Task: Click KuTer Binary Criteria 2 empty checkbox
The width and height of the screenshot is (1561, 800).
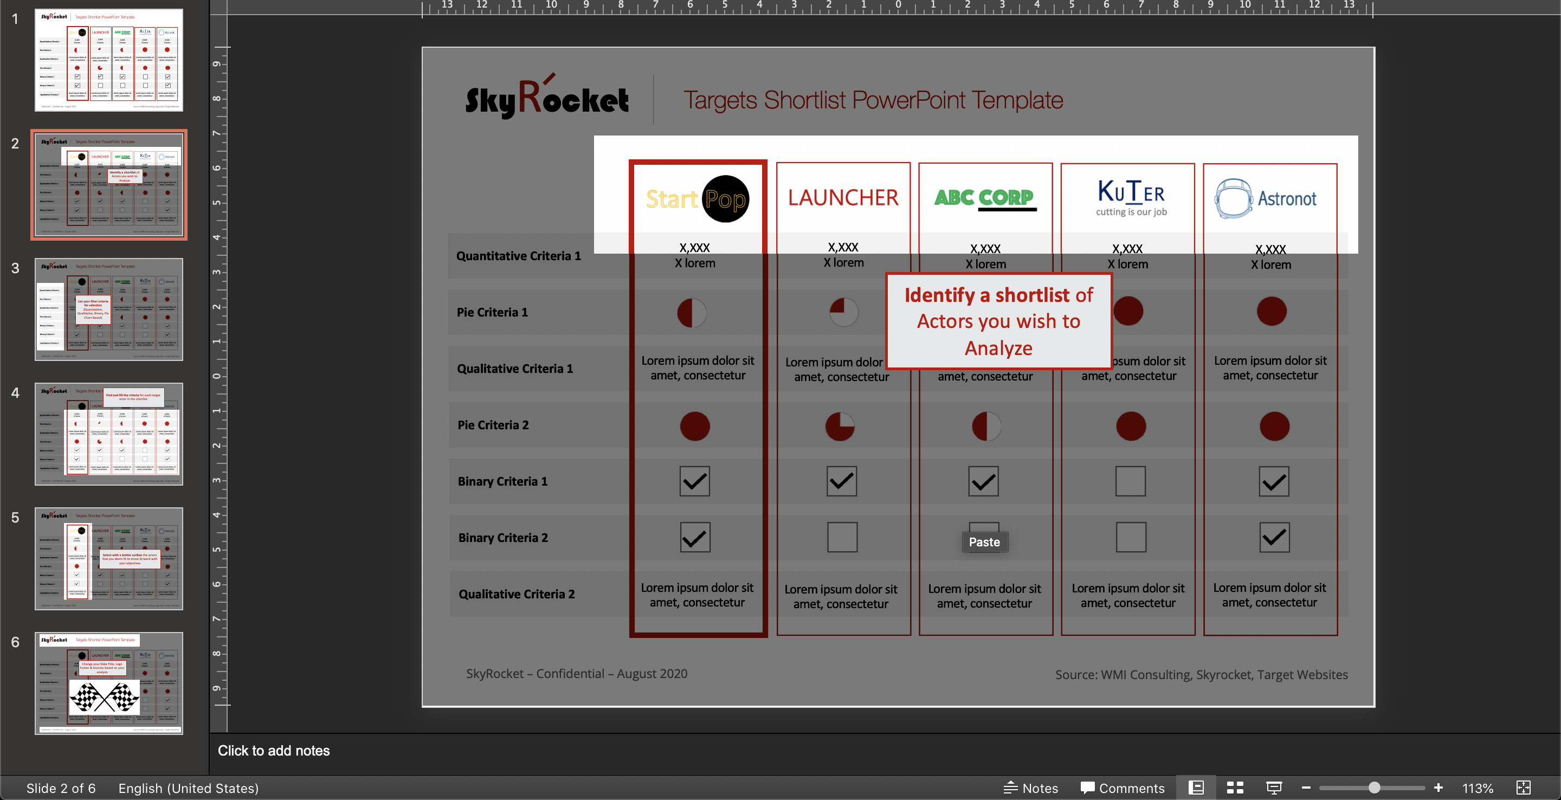Action: pyautogui.click(x=1131, y=537)
